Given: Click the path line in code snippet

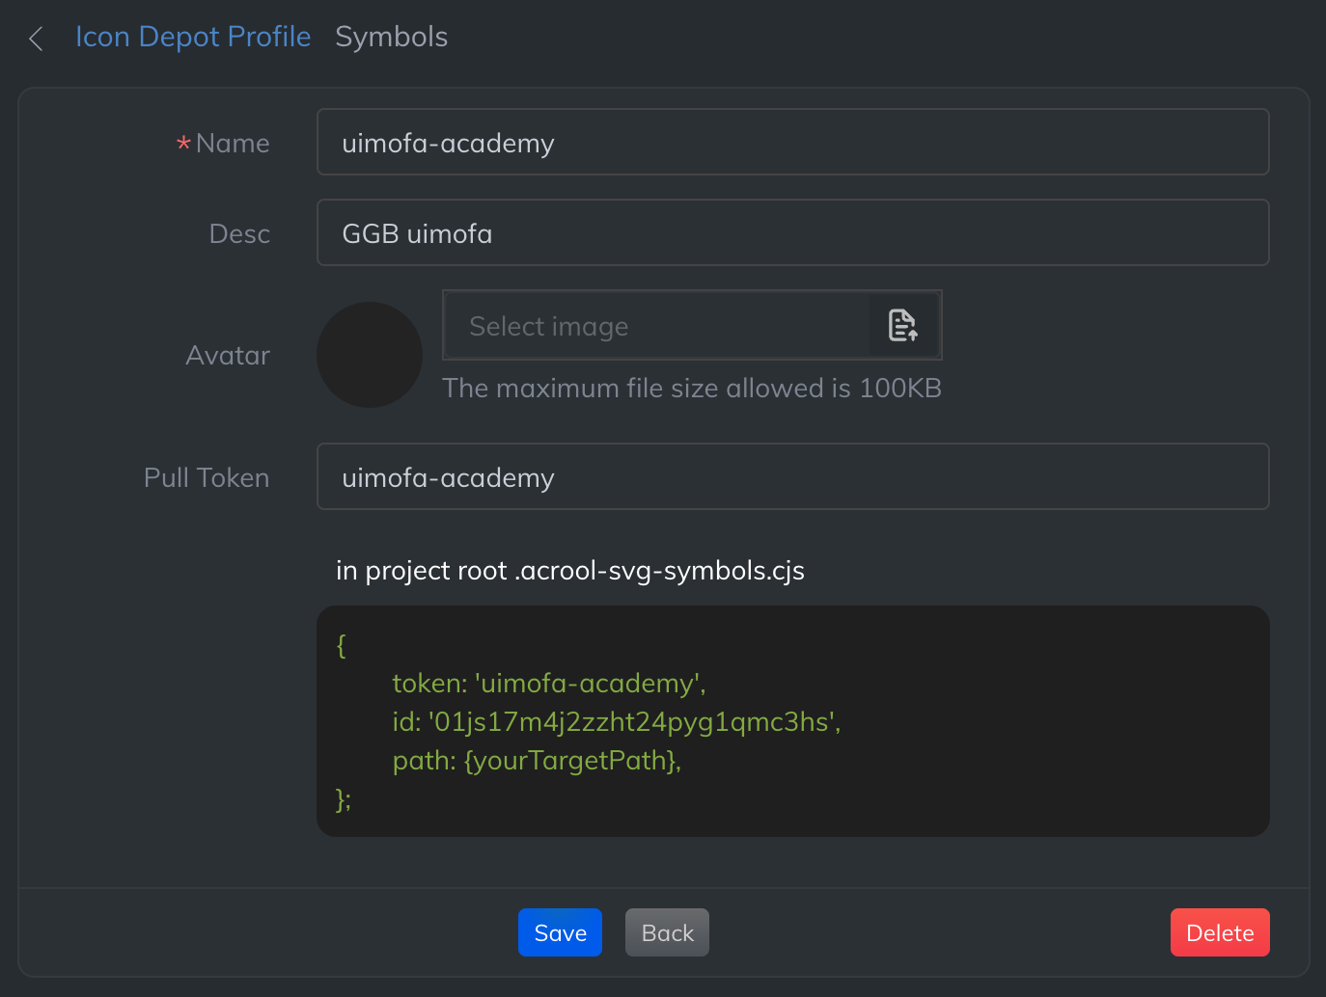Looking at the screenshot, I should [x=537, y=761].
